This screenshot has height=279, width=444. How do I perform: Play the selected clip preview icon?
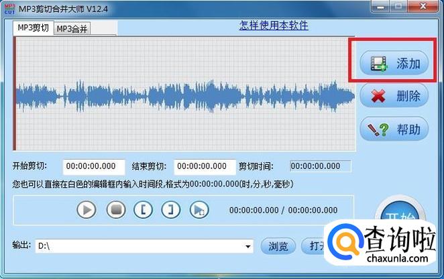point(199,210)
